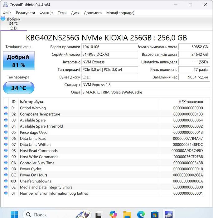Select the Percentage Used attribute name
This screenshot has height=218, width=213.
click(x=34, y=132)
